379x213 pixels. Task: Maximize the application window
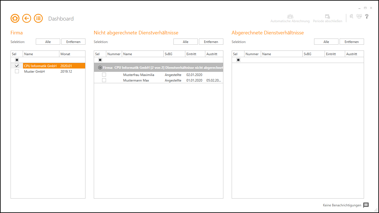click(x=365, y=8)
